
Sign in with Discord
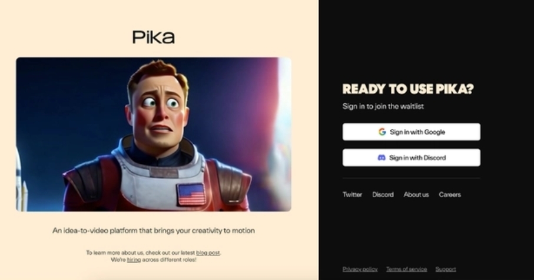[412, 157]
